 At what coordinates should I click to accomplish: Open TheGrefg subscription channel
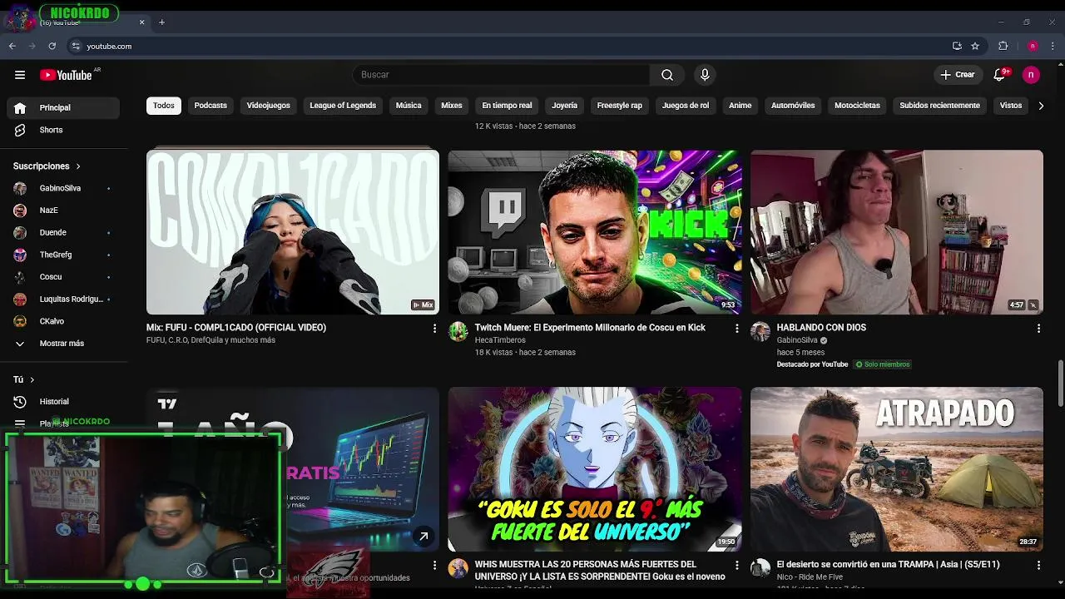tap(63, 255)
